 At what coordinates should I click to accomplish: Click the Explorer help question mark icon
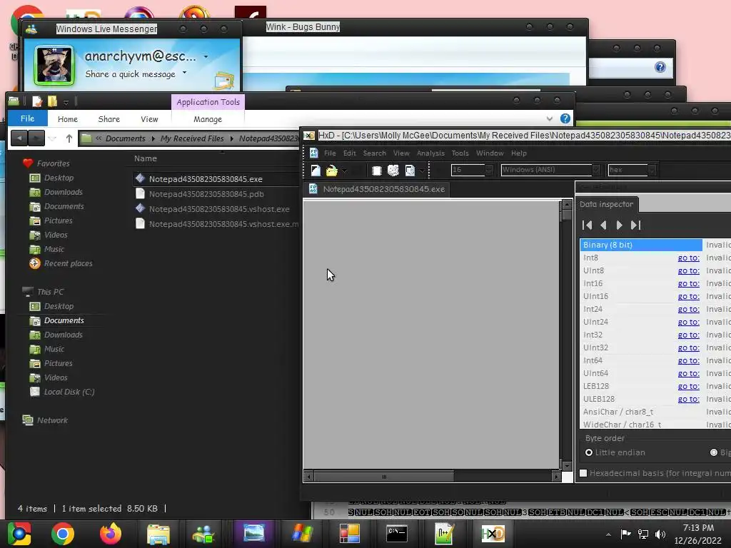565,118
